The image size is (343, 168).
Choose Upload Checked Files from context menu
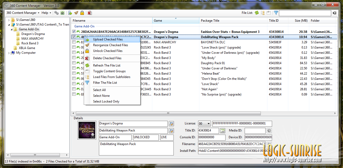point(108,39)
